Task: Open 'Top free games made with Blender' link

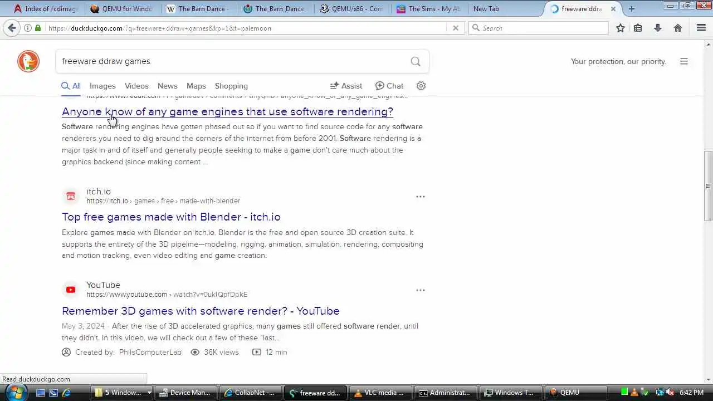Action: (x=171, y=217)
